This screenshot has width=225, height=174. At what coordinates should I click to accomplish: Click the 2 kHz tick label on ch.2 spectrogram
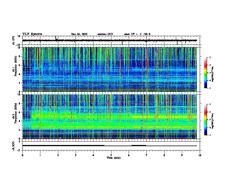tap(20, 130)
